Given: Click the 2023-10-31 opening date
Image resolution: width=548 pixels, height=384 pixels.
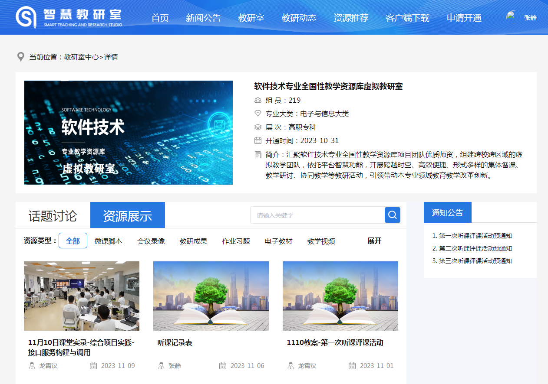Looking at the screenshot, I should pyautogui.click(x=320, y=140).
